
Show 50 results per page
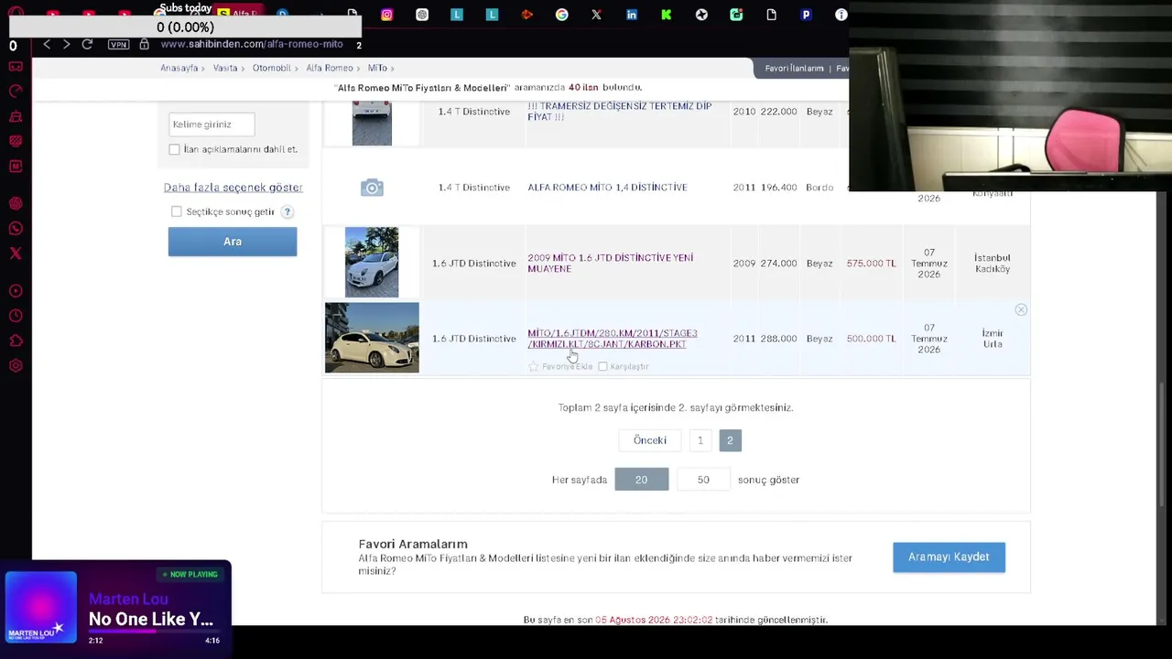click(703, 480)
